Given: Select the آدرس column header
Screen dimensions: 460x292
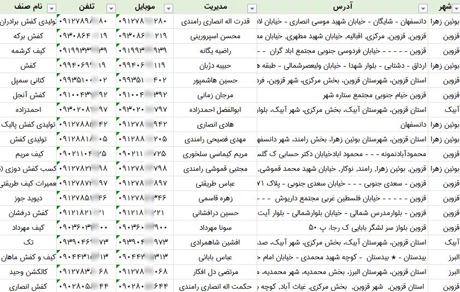Looking at the screenshot, I should 343,7.
